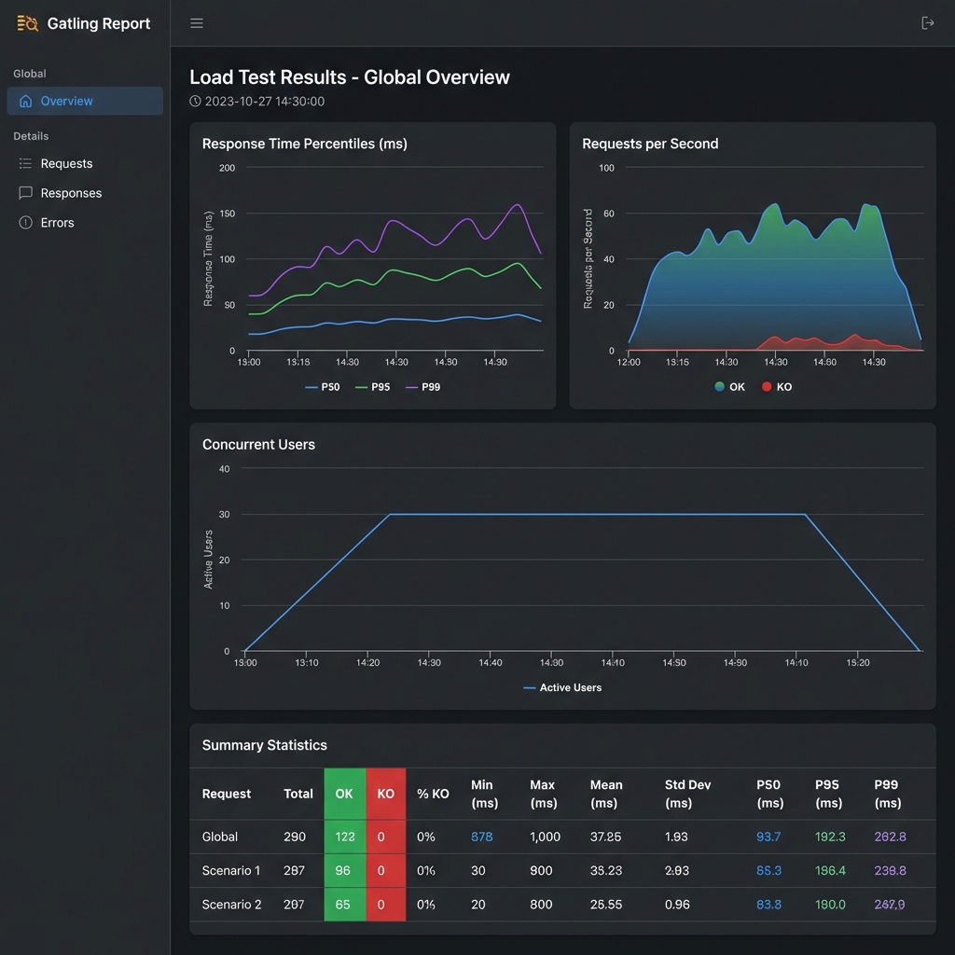Click the 93.7 P50 value for Global
This screenshot has width=955, height=955.
[768, 837]
